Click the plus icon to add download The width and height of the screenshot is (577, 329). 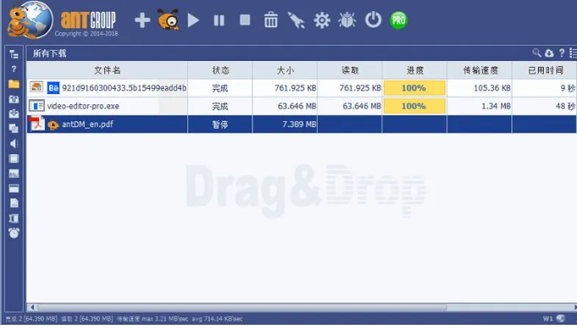(x=142, y=20)
